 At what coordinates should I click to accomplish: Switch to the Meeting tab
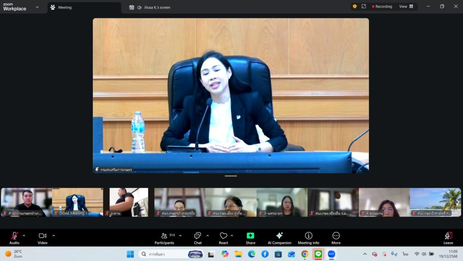tap(65, 7)
